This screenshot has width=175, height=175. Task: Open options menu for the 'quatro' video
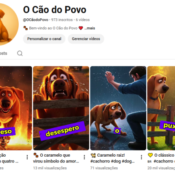27,157
